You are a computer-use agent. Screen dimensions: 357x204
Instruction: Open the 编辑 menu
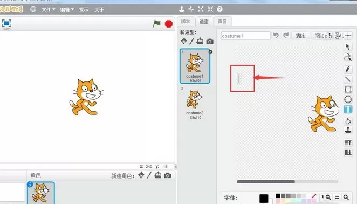coord(67,10)
